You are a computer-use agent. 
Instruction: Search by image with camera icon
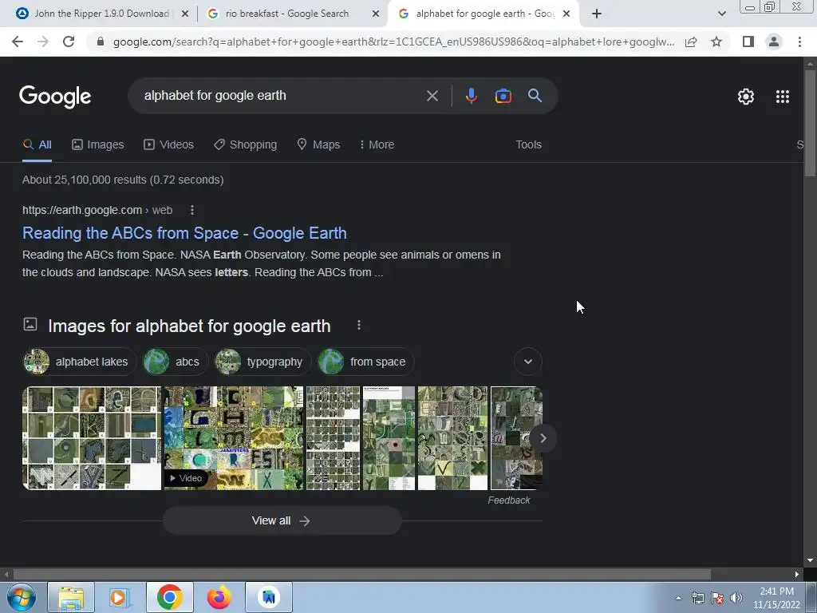point(503,96)
